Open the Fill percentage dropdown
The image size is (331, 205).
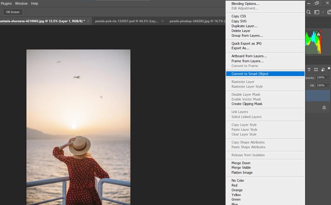pos(327,85)
